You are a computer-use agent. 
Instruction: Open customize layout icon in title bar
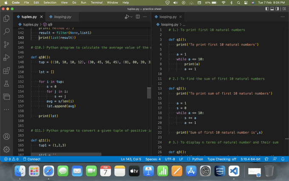284,9
